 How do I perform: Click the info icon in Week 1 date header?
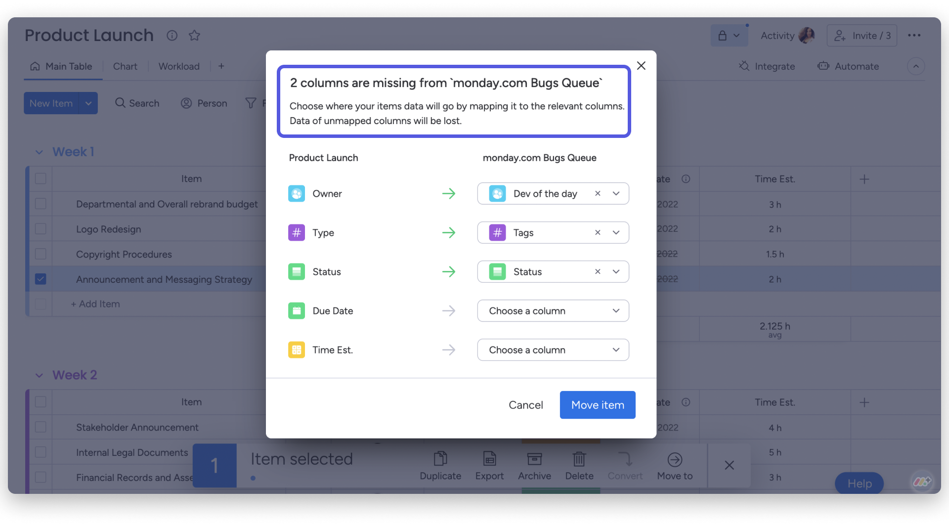(x=686, y=179)
